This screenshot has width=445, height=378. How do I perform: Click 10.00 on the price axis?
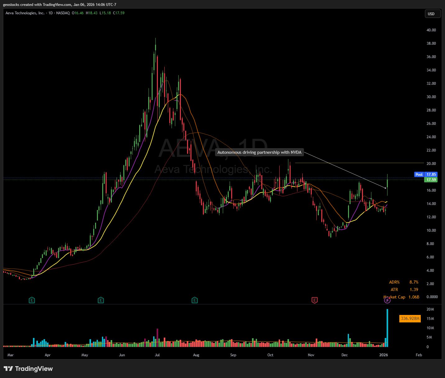coord(431,230)
